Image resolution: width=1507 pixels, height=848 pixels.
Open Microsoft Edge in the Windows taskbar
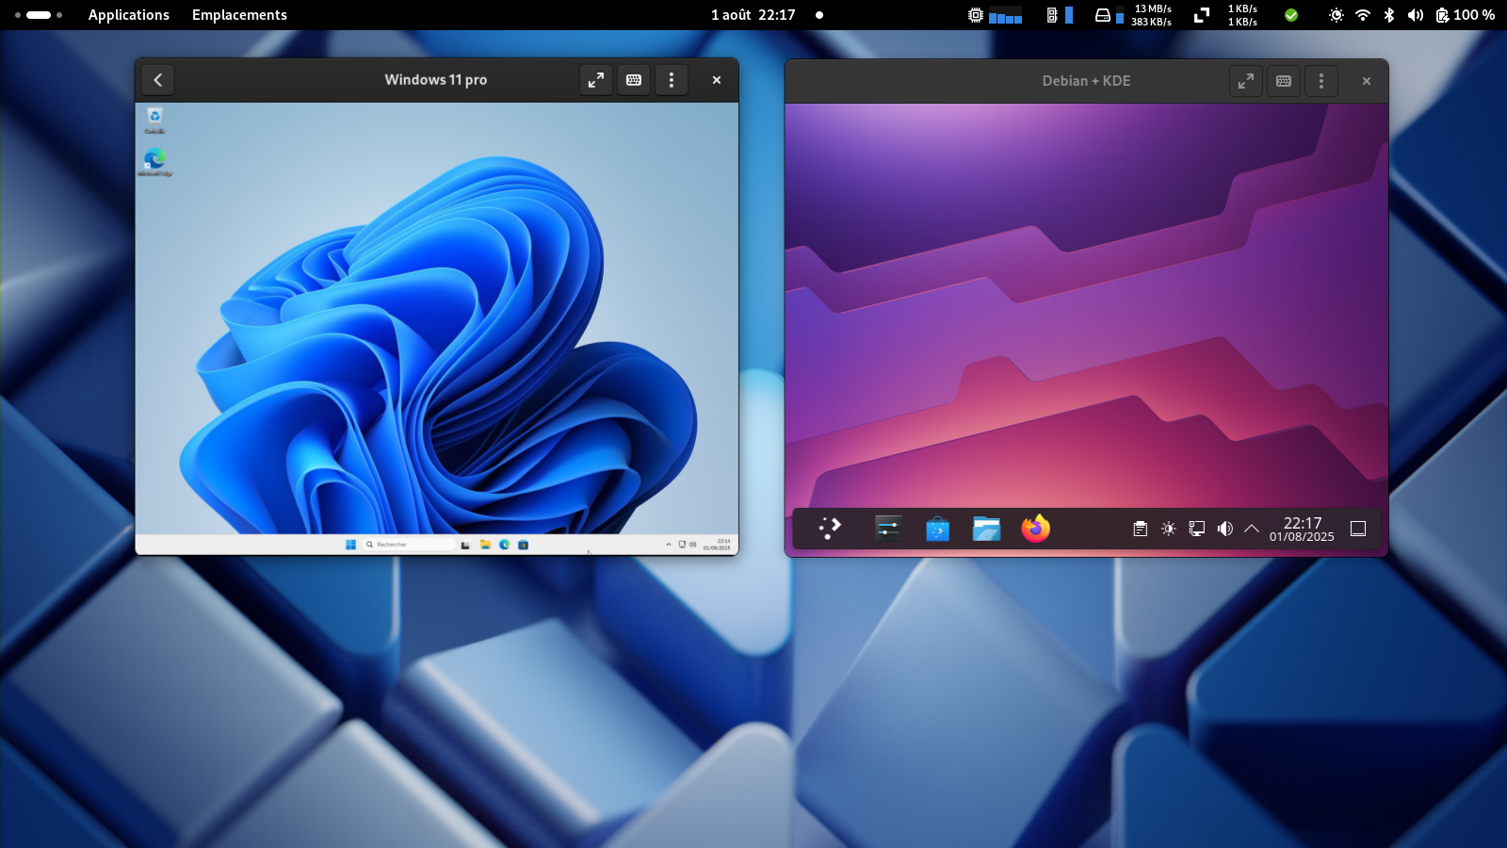click(x=505, y=545)
